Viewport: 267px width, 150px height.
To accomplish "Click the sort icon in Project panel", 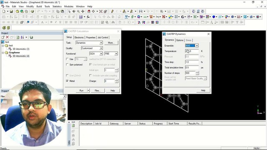I will pyautogui.click(x=22, y=37).
